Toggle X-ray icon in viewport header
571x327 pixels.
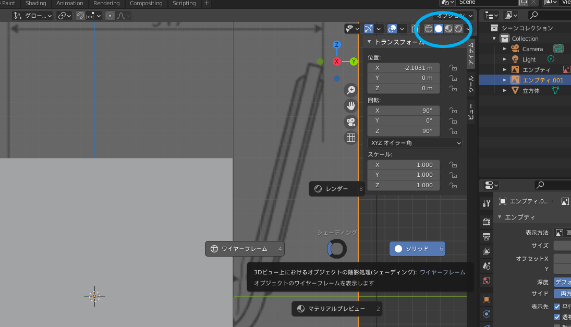tap(415, 29)
